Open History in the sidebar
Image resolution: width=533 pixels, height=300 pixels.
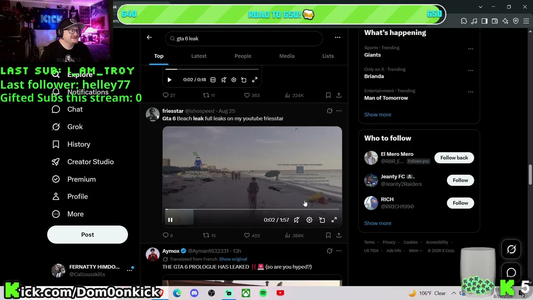tap(71, 144)
